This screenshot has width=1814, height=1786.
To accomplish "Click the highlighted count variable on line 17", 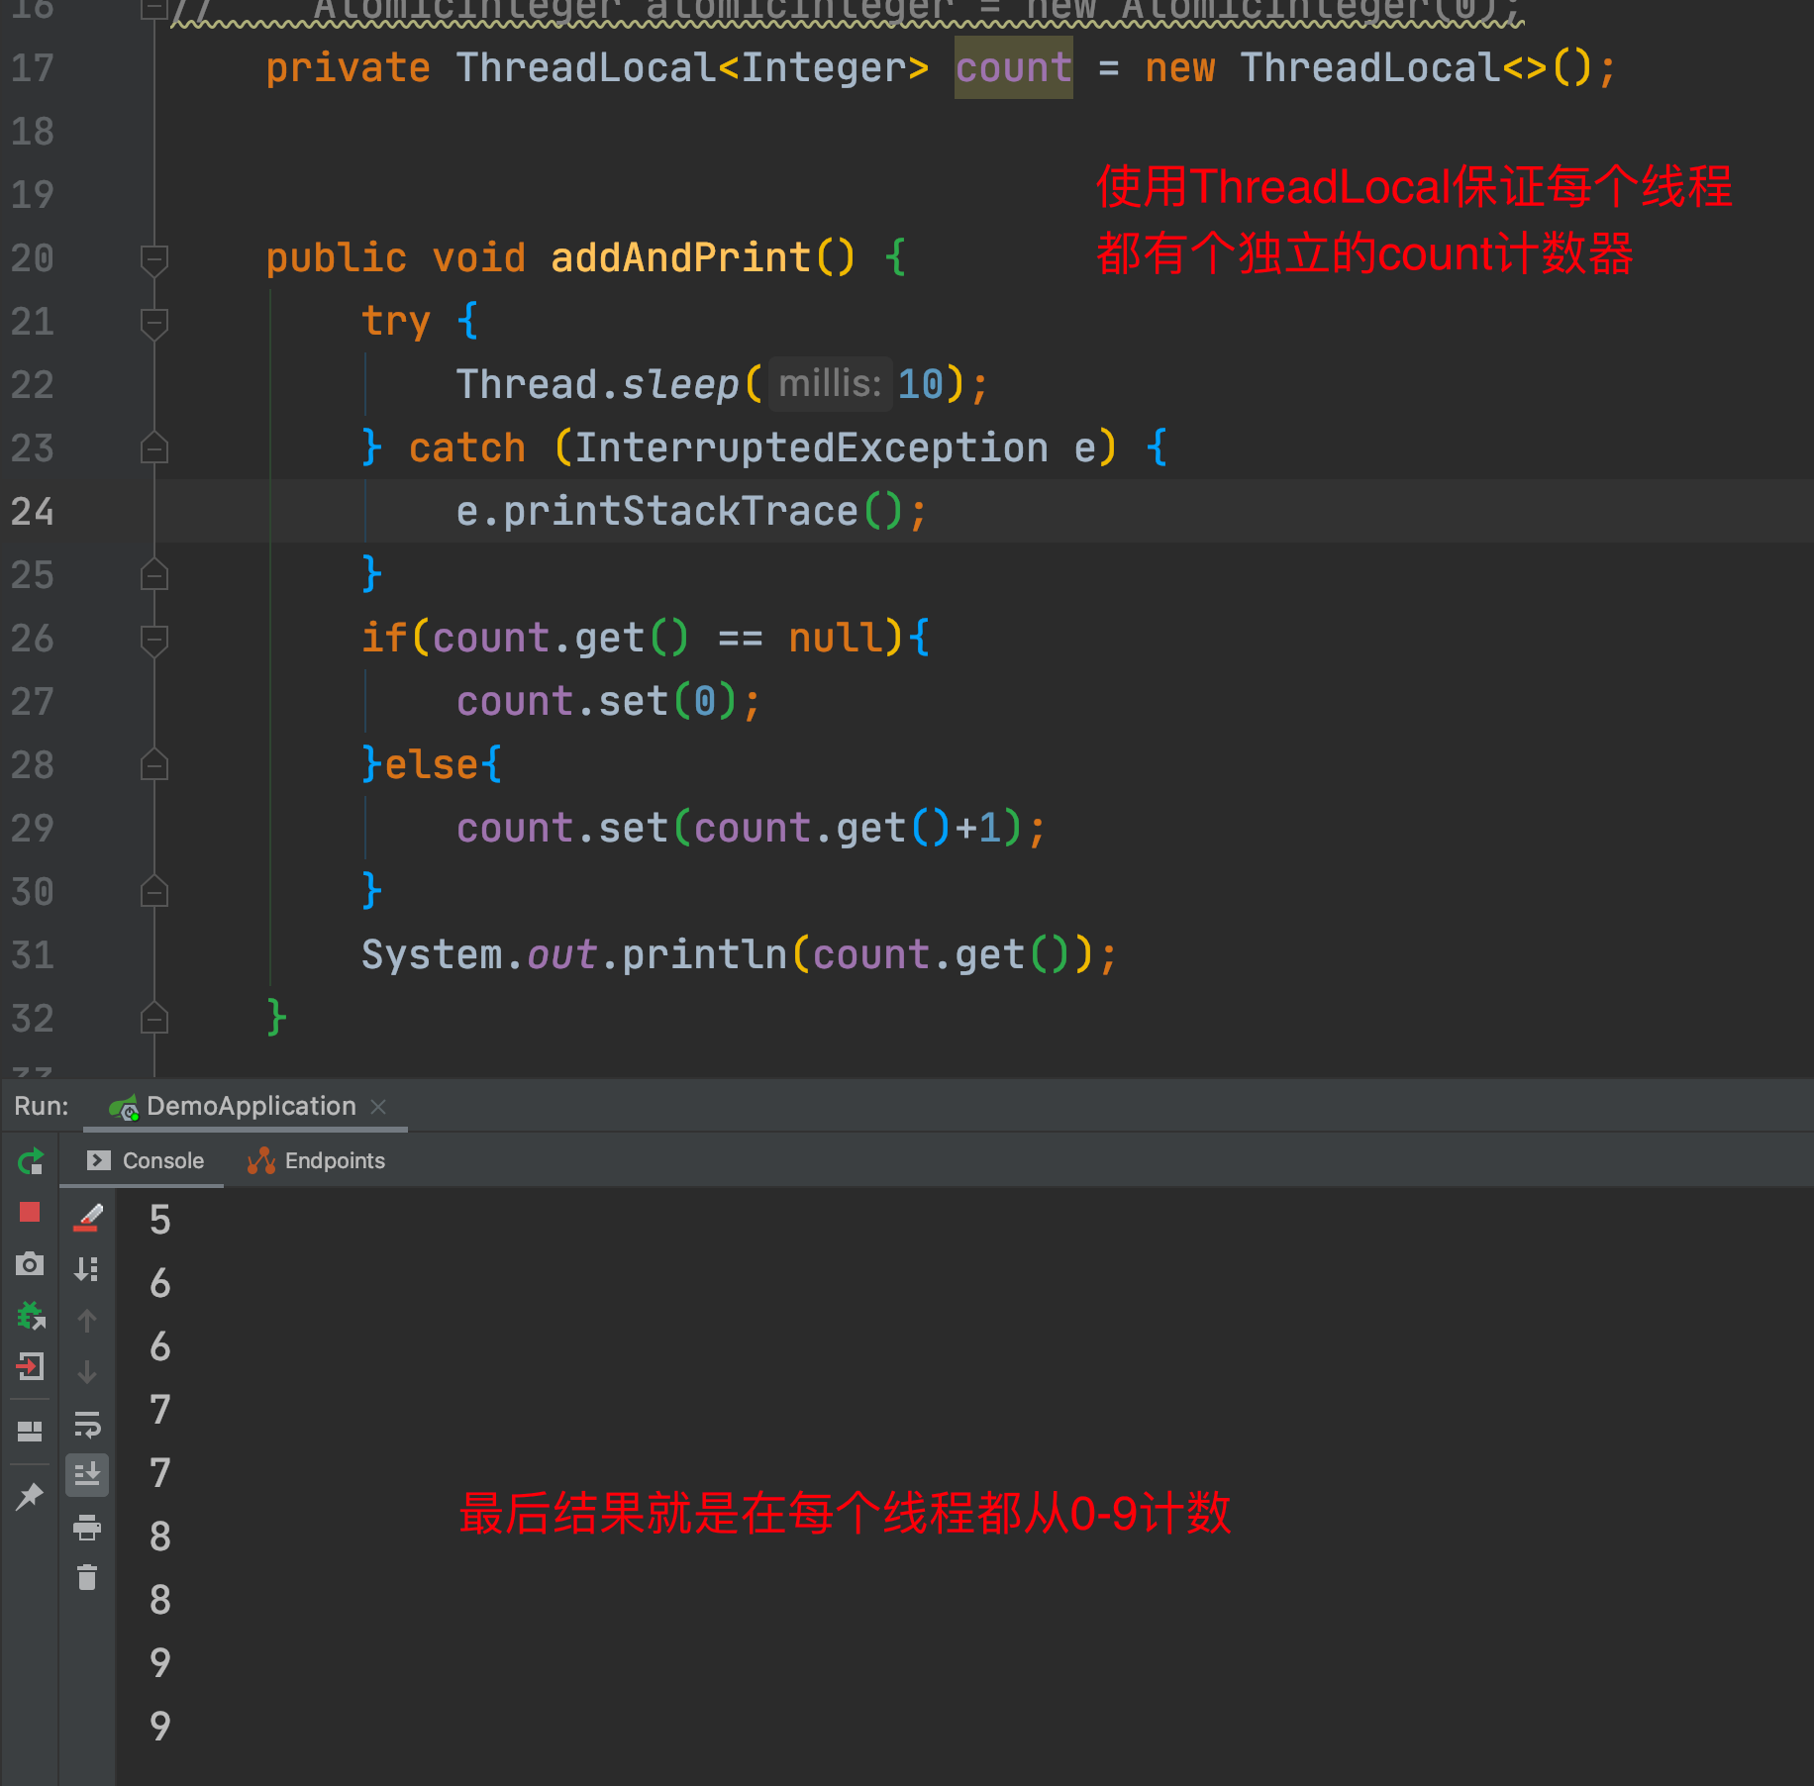I will [x=1013, y=67].
